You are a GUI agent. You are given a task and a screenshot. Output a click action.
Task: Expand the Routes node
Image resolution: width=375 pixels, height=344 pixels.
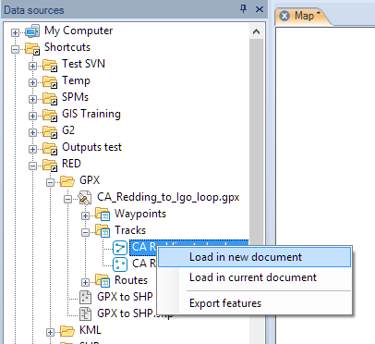click(85, 282)
